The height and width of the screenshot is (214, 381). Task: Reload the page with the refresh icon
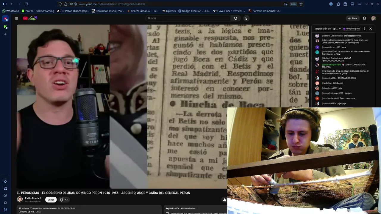[26, 4]
